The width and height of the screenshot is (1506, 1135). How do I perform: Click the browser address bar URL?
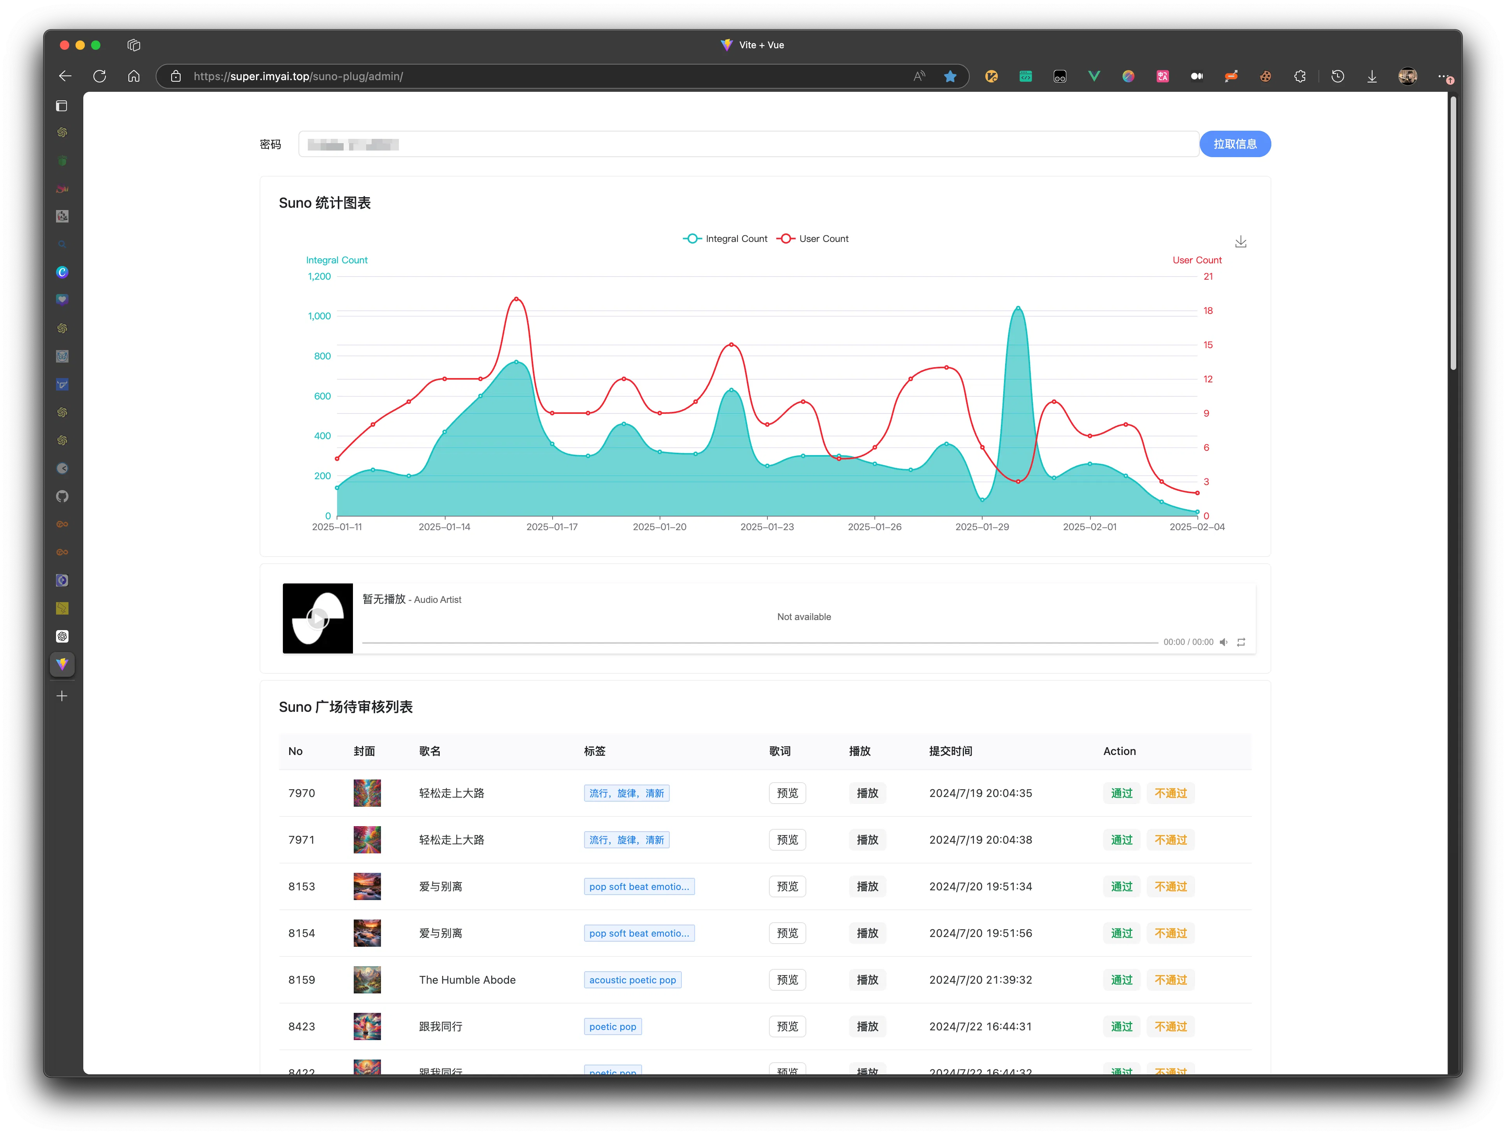(x=298, y=76)
